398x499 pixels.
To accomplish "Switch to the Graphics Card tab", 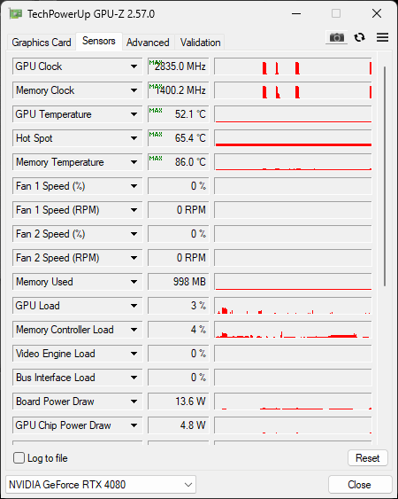I will click(42, 43).
